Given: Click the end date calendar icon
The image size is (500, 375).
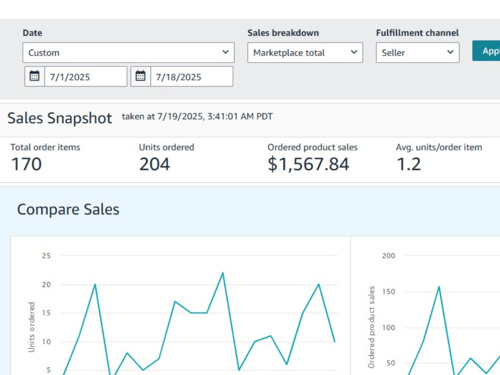Looking at the screenshot, I should pyautogui.click(x=140, y=76).
